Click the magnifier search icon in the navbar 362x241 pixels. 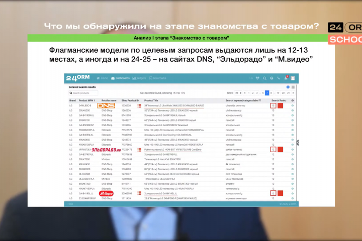coord(264,78)
